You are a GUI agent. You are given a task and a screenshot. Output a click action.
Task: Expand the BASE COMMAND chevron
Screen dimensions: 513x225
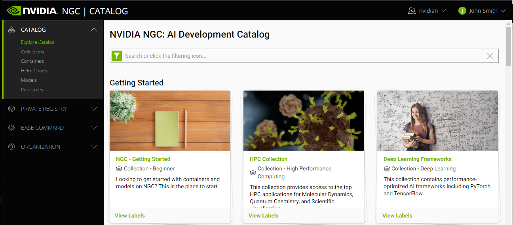[94, 128]
